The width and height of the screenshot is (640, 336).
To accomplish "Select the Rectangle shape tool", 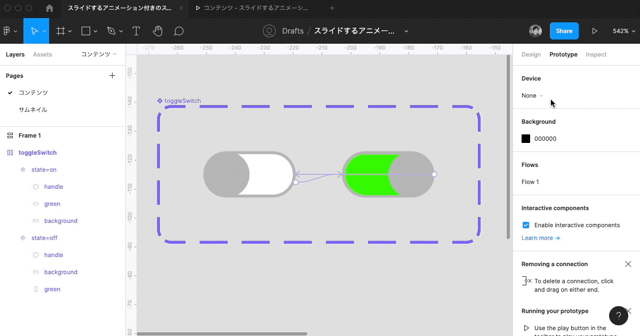I will click(85, 30).
